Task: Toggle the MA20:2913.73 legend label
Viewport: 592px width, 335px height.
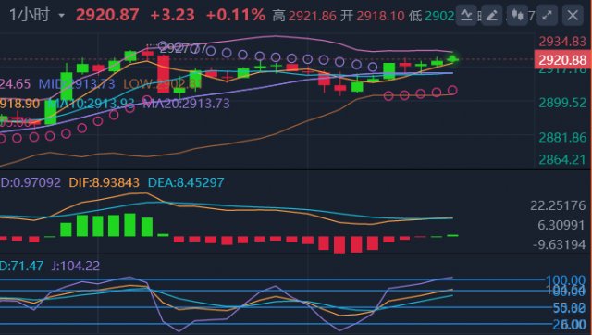Action: point(187,104)
